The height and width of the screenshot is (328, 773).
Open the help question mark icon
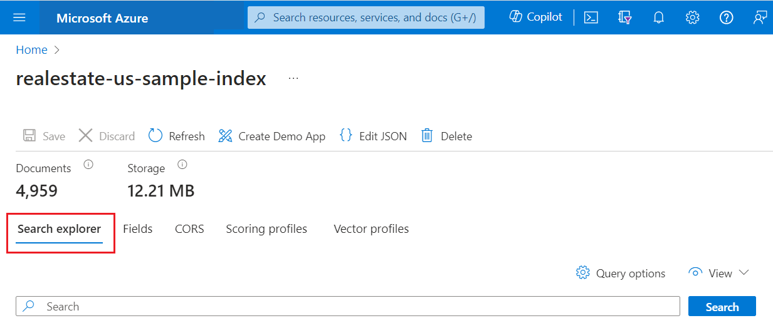click(726, 18)
